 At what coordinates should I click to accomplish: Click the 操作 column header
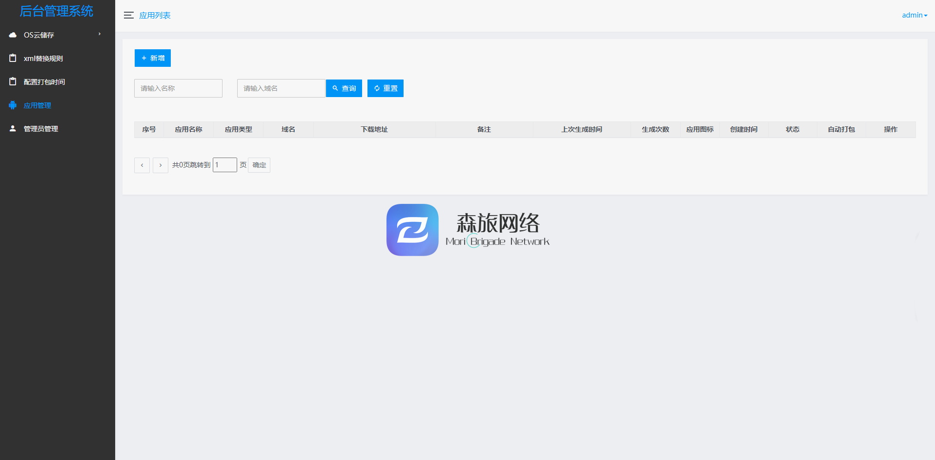click(x=891, y=129)
